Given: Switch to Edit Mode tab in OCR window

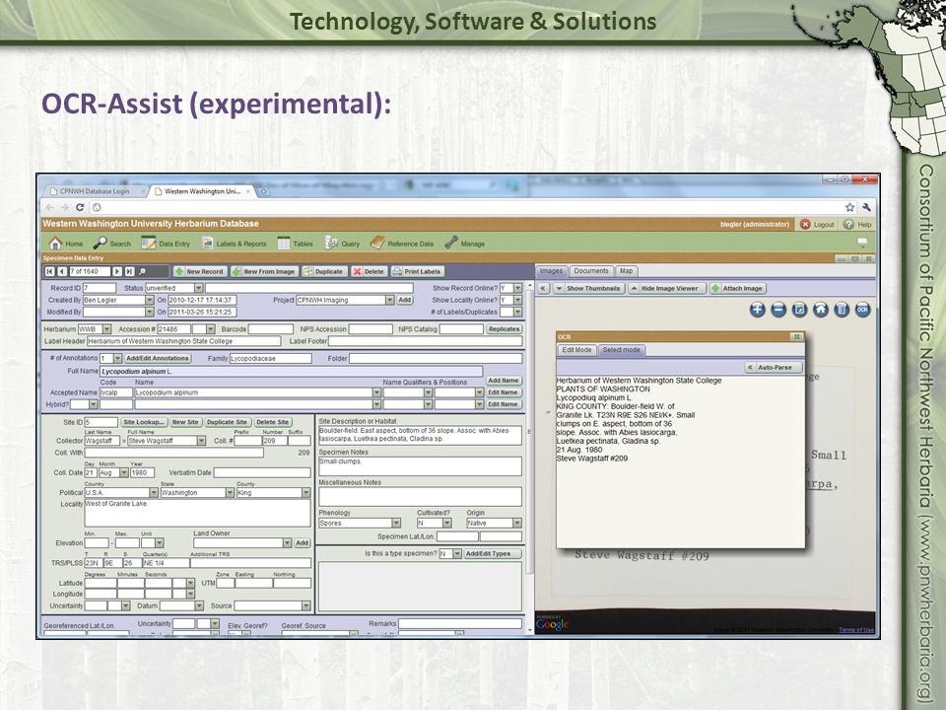Looking at the screenshot, I should [576, 350].
